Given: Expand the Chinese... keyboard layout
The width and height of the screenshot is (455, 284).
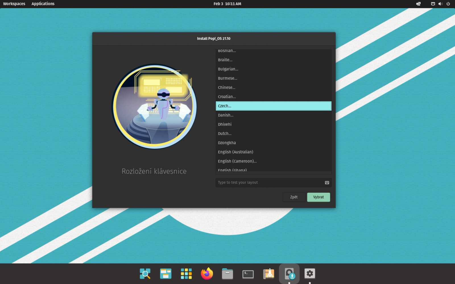Looking at the screenshot, I should (274, 87).
